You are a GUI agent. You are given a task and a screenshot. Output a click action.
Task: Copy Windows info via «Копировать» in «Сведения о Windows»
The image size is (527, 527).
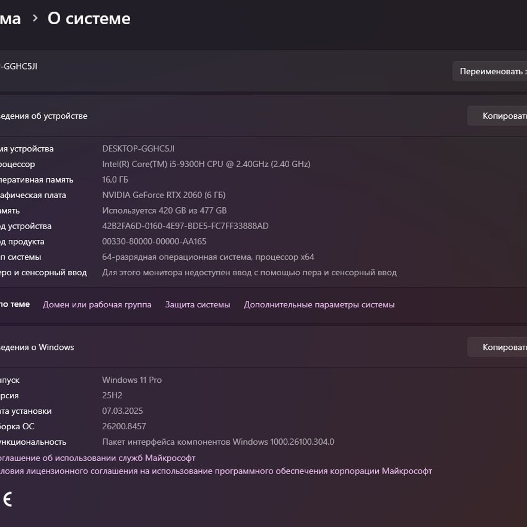[498, 347]
